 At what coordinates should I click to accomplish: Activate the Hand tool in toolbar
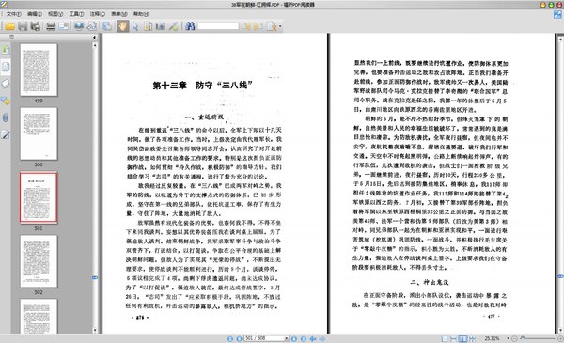point(122,26)
